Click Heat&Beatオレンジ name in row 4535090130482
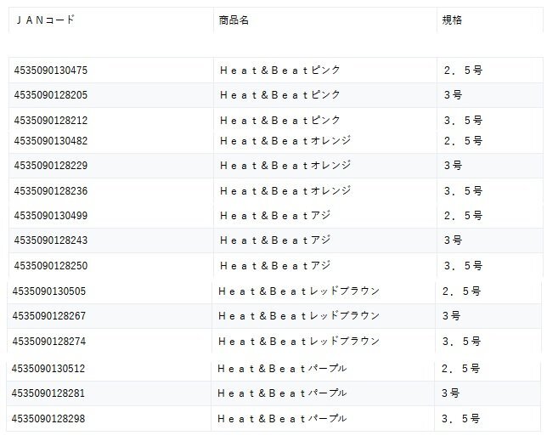The width and height of the screenshot is (547, 441). pos(285,141)
